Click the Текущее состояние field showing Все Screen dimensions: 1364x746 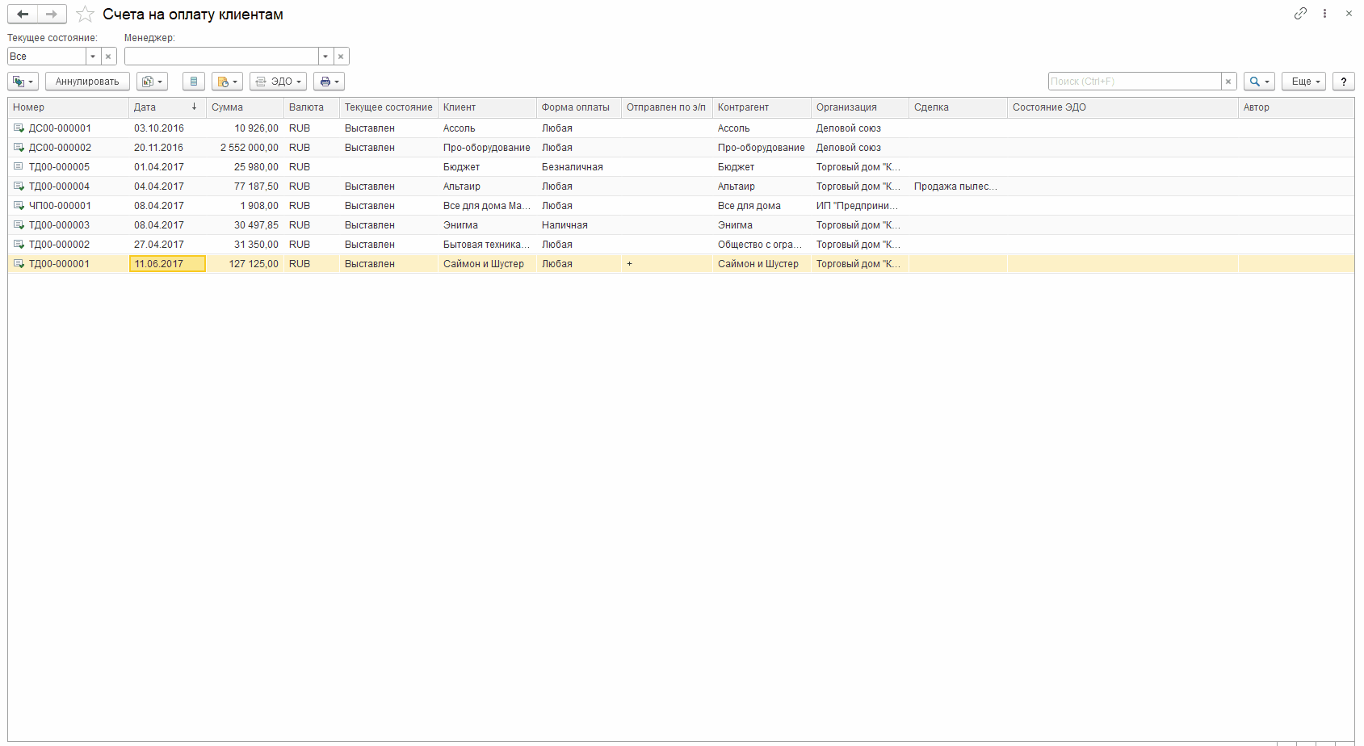click(x=47, y=57)
